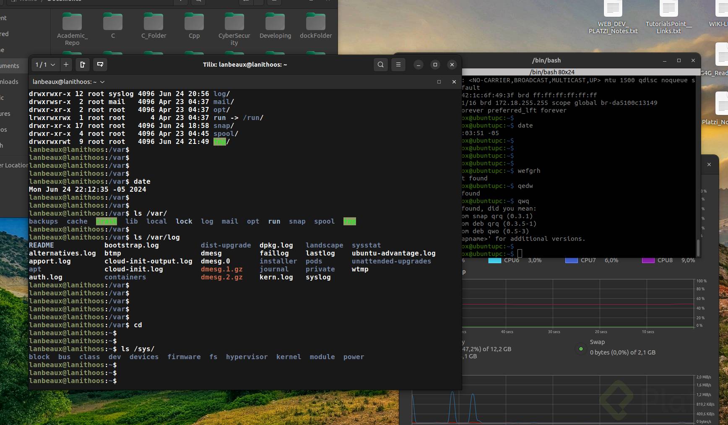Open the TutorialsPoint__Links.txt desktop file
The height and width of the screenshot is (425, 728).
[x=668, y=17]
